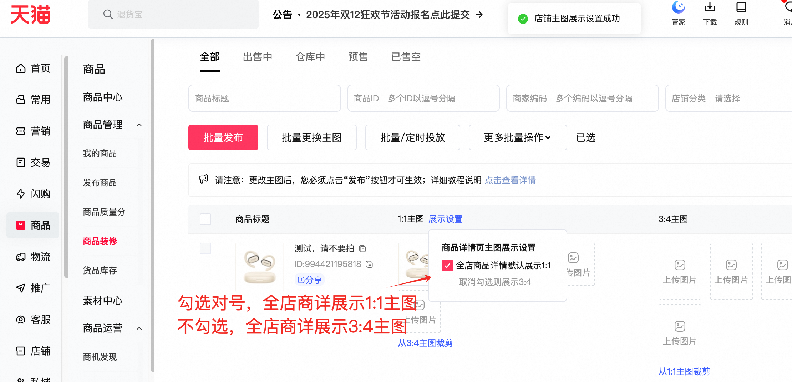Focus the 商家编码 input field
Image resolution: width=792 pixels, height=382 pixels.
point(583,98)
